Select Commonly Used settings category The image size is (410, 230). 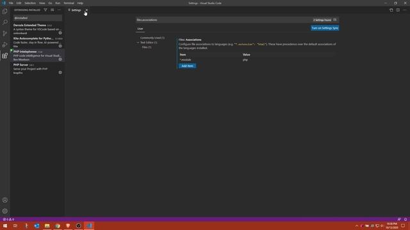(152, 38)
